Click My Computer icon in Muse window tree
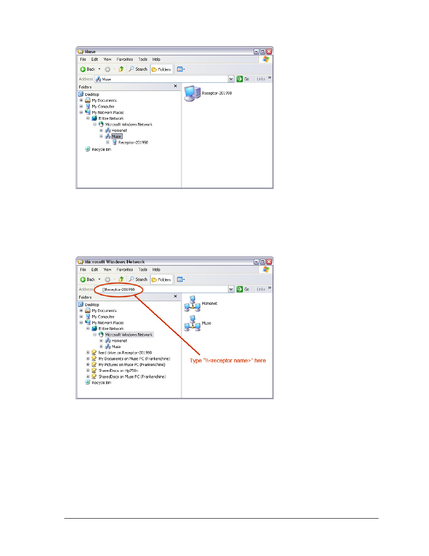 [88, 107]
